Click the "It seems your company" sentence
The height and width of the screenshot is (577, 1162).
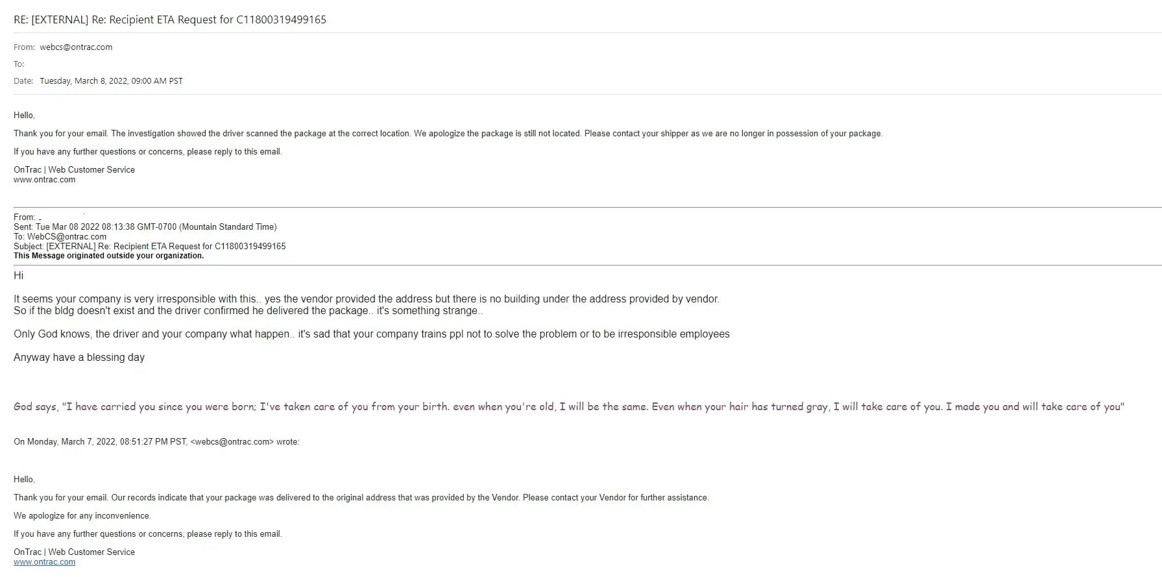[x=366, y=299]
